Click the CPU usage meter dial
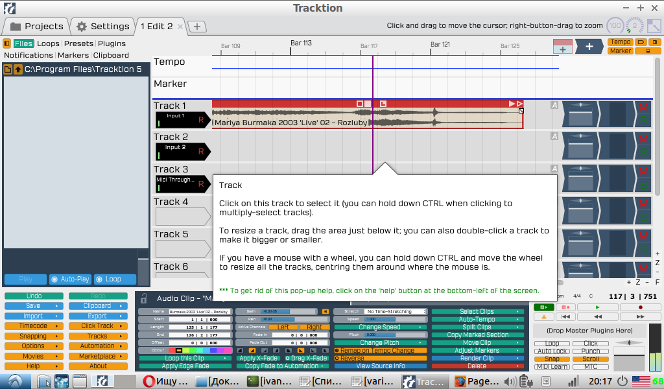 pyautogui.click(x=634, y=26)
